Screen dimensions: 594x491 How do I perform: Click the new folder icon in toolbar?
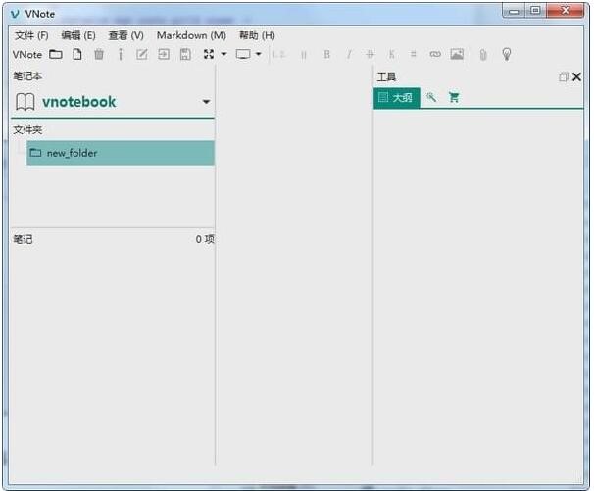click(x=56, y=55)
